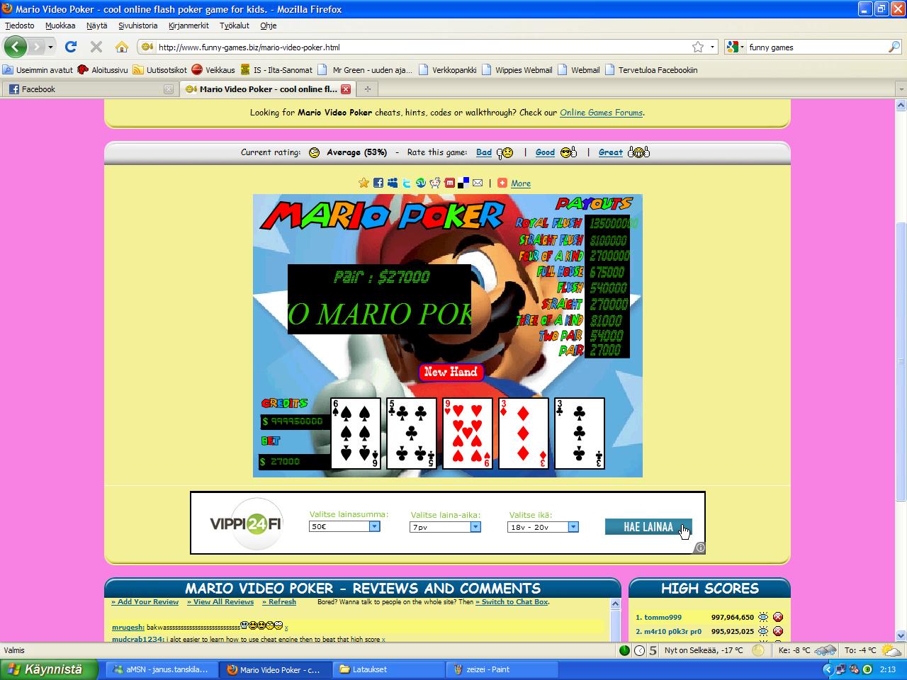
Task: Click the stop loading X icon
Action: click(96, 47)
